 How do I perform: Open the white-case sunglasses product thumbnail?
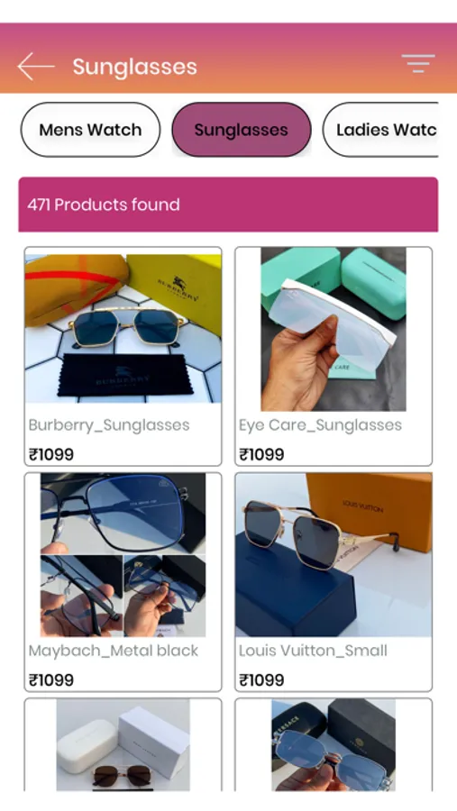click(x=123, y=745)
